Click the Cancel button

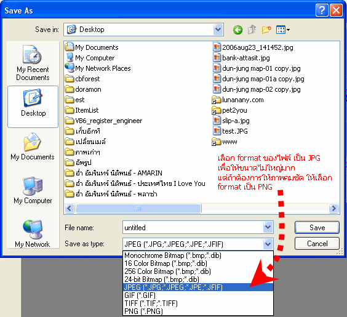click(x=317, y=244)
